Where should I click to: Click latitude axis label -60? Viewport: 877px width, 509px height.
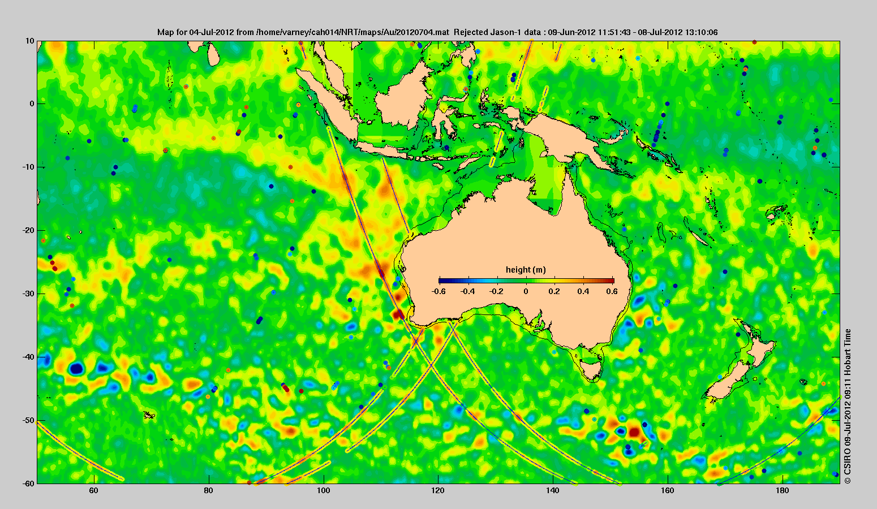pyautogui.click(x=28, y=484)
